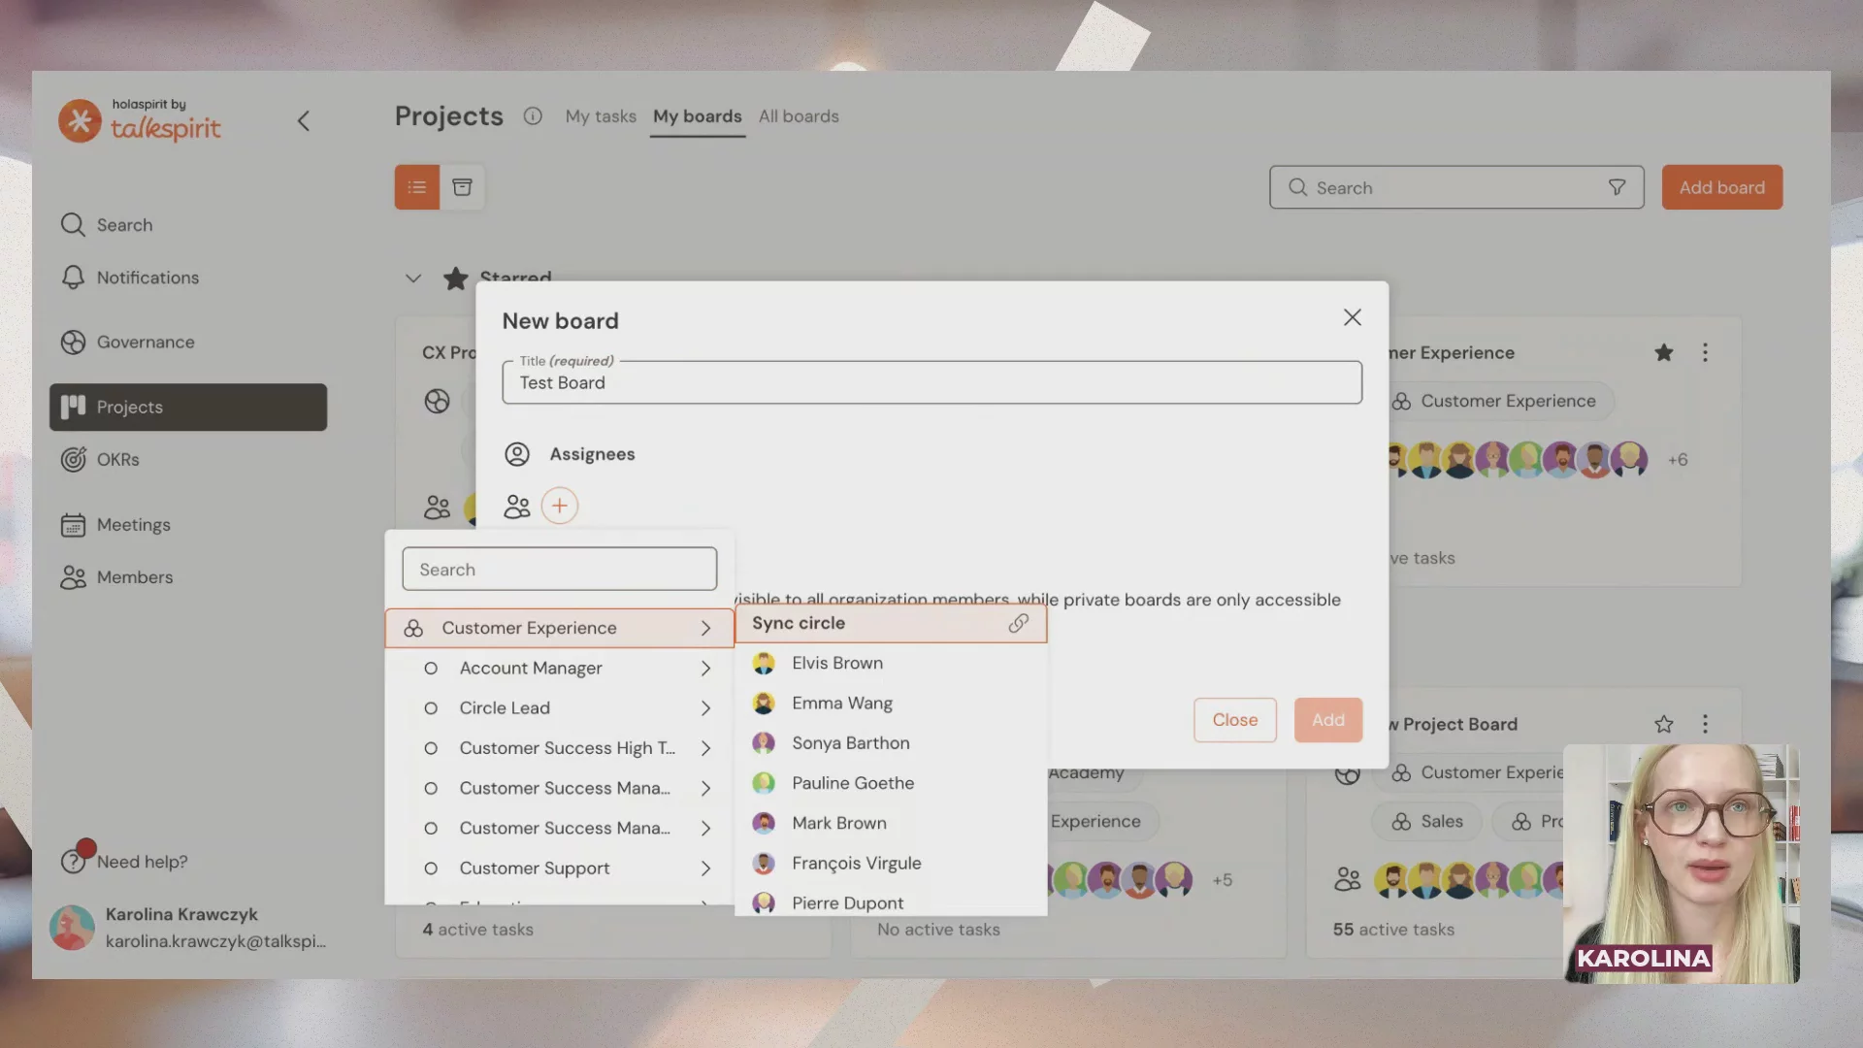This screenshot has width=1863, height=1048.
Task: Select Elvis Brown as assignee
Action: (891, 664)
